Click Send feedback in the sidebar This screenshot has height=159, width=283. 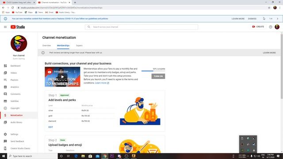(17, 141)
